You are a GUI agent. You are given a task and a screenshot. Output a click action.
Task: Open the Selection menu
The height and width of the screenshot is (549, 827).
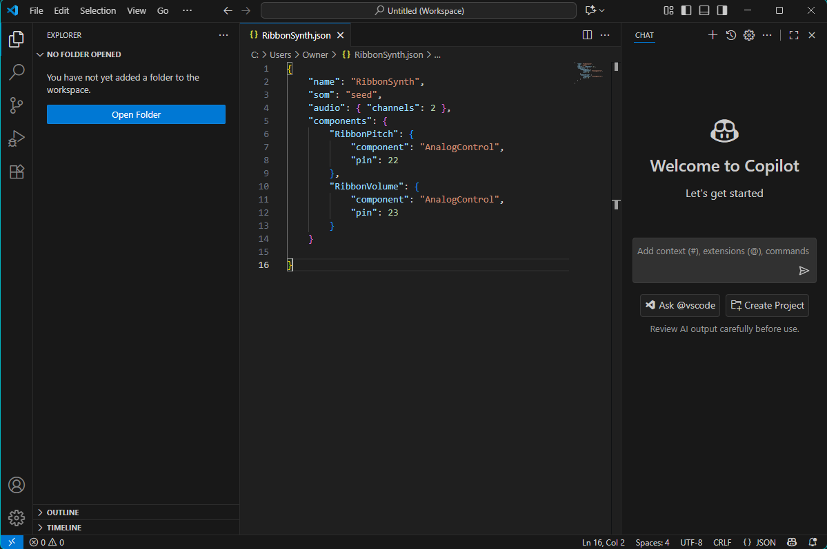[x=98, y=11]
